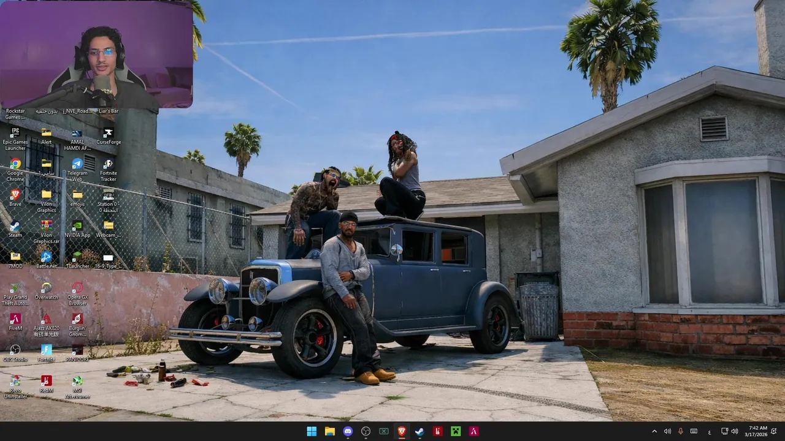The width and height of the screenshot is (785, 441).
Task: Click the green X app in taskbar
Action: click(384, 431)
